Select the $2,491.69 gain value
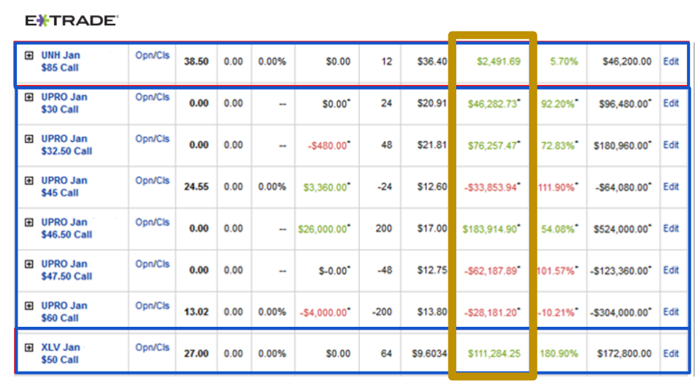The width and height of the screenshot is (699, 385). coord(498,62)
